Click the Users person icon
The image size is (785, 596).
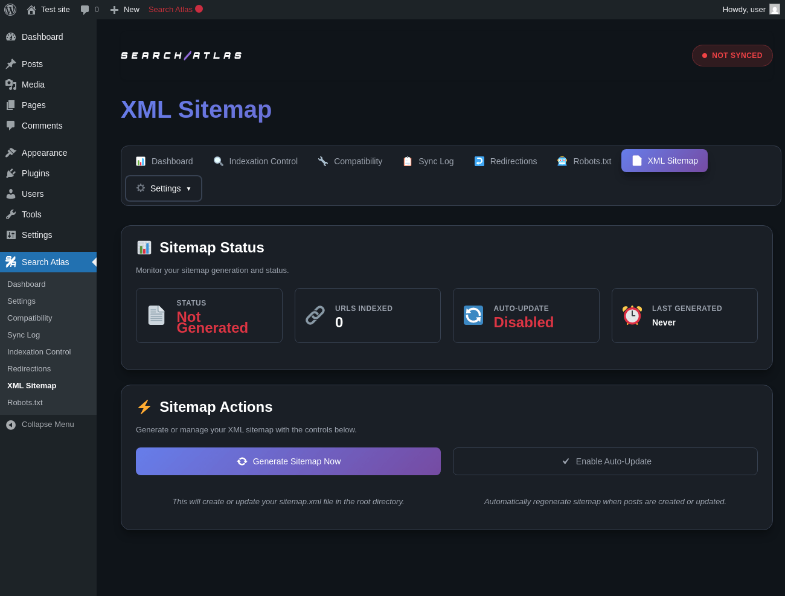pyautogui.click(x=11, y=194)
